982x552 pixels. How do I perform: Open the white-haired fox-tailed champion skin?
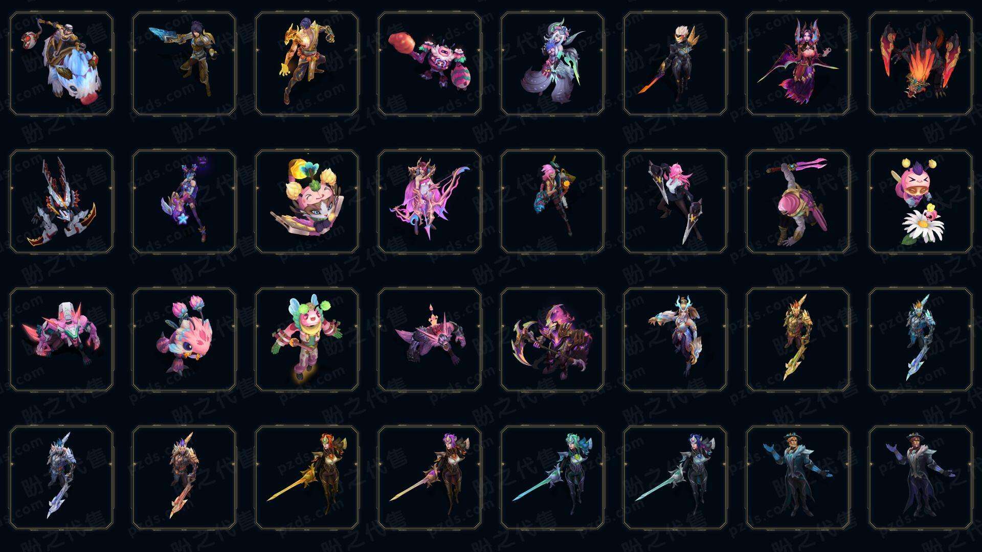552,64
